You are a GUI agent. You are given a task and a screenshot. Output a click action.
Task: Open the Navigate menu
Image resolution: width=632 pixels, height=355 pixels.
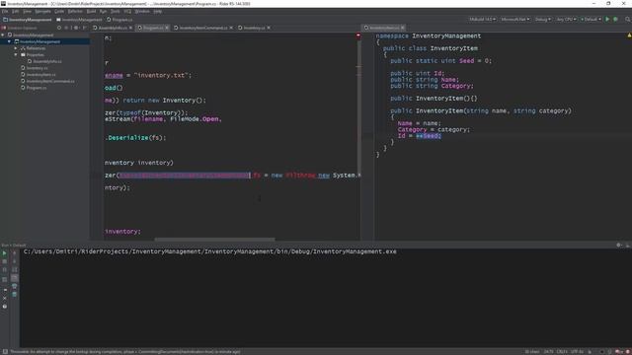(x=42, y=11)
